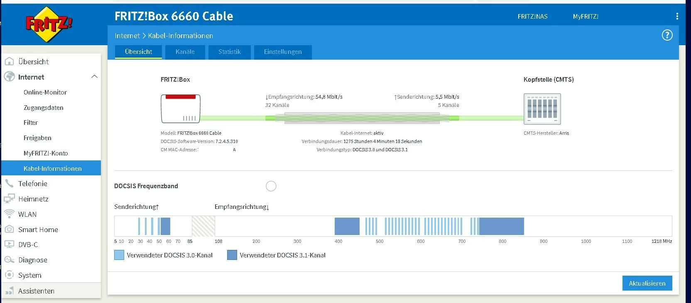Collapse the Internet menu section

pos(94,77)
